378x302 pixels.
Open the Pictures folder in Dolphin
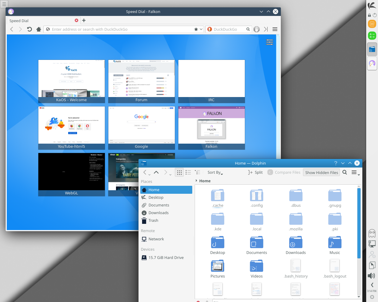tap(218, 269)
